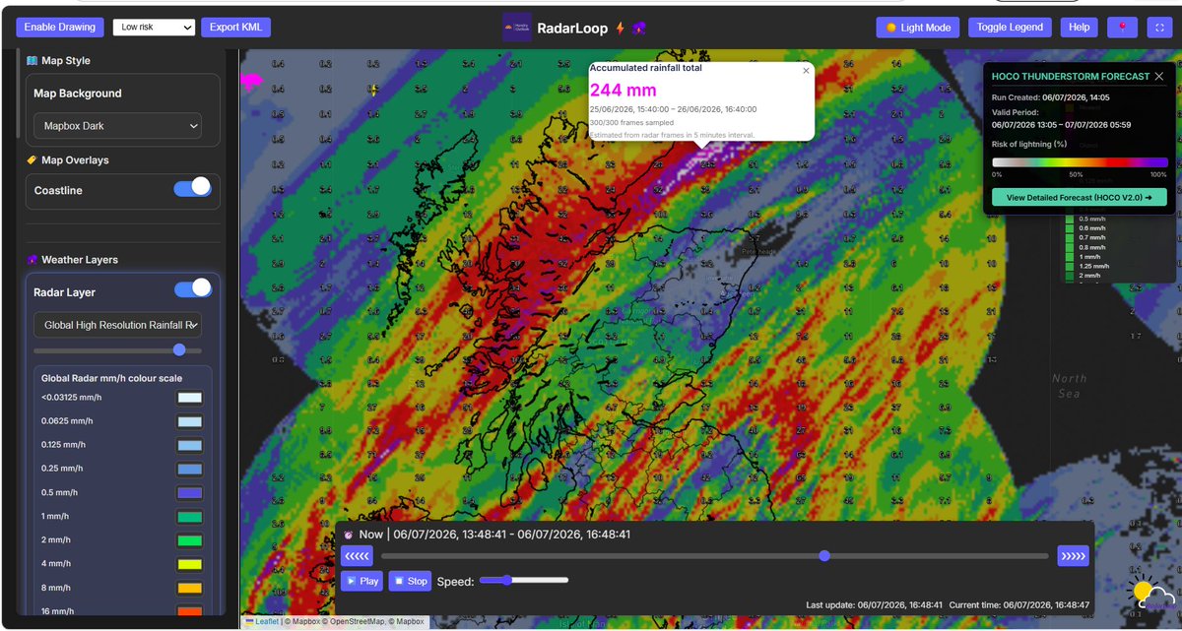Click the 8 mm/h orange colour swatch
This screenshot has width=1182, height=631.
[189, 588]
